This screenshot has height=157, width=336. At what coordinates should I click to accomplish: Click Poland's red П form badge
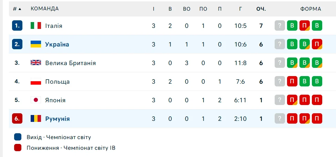(x=292, y=82)
